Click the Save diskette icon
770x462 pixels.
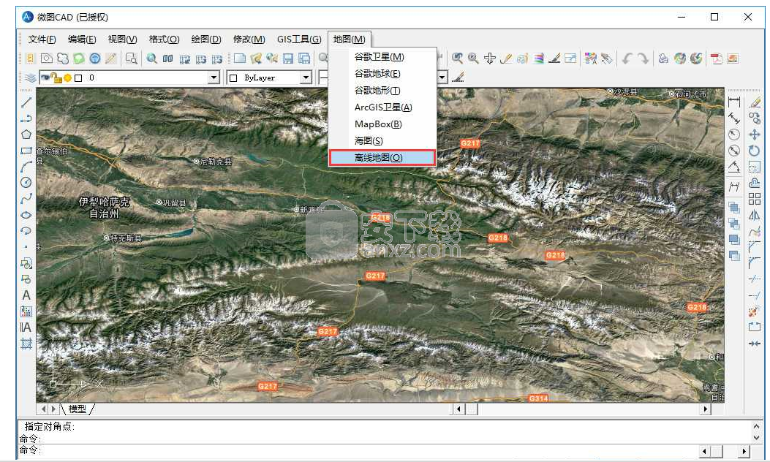pyautogui.click(x=288, y=59)
